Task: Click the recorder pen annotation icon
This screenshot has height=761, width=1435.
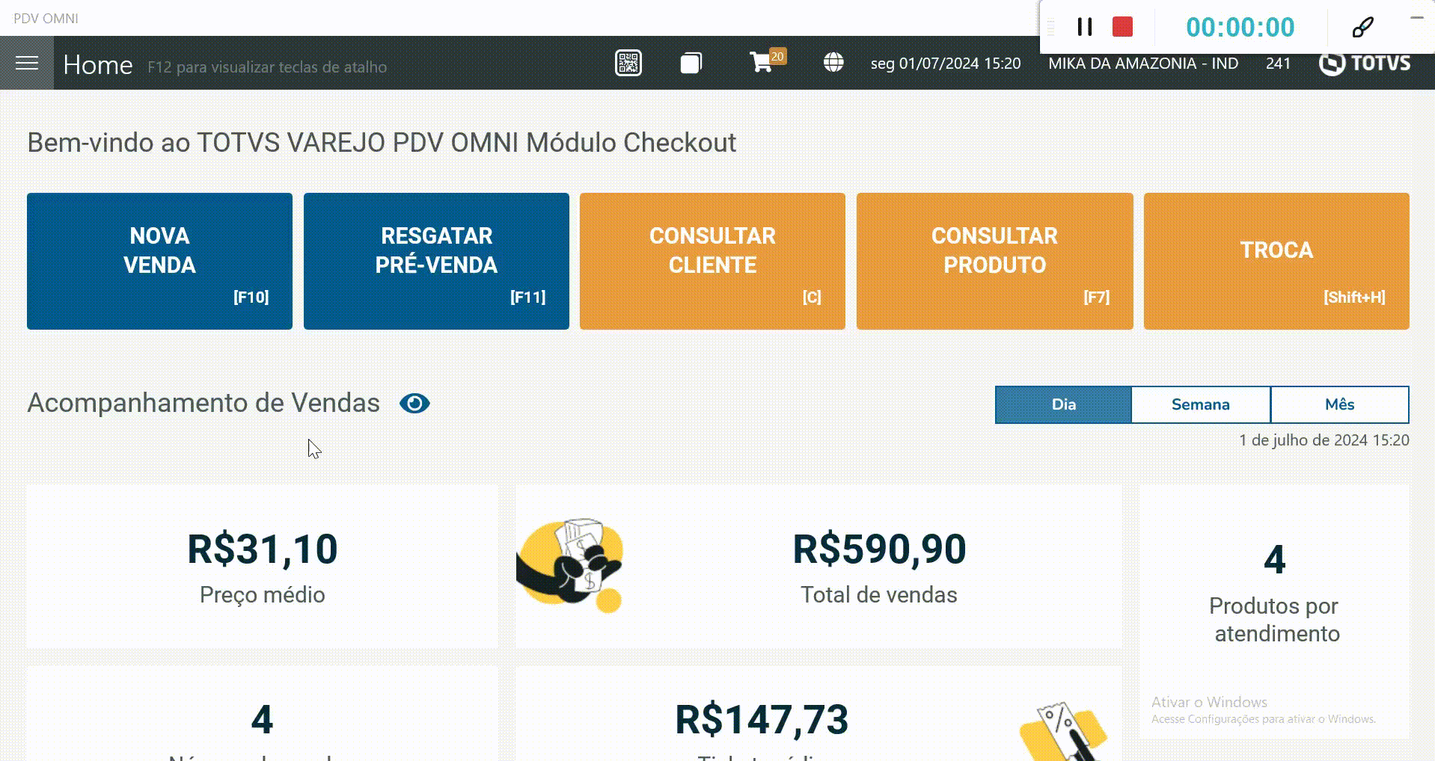Action: (1362, 28)
